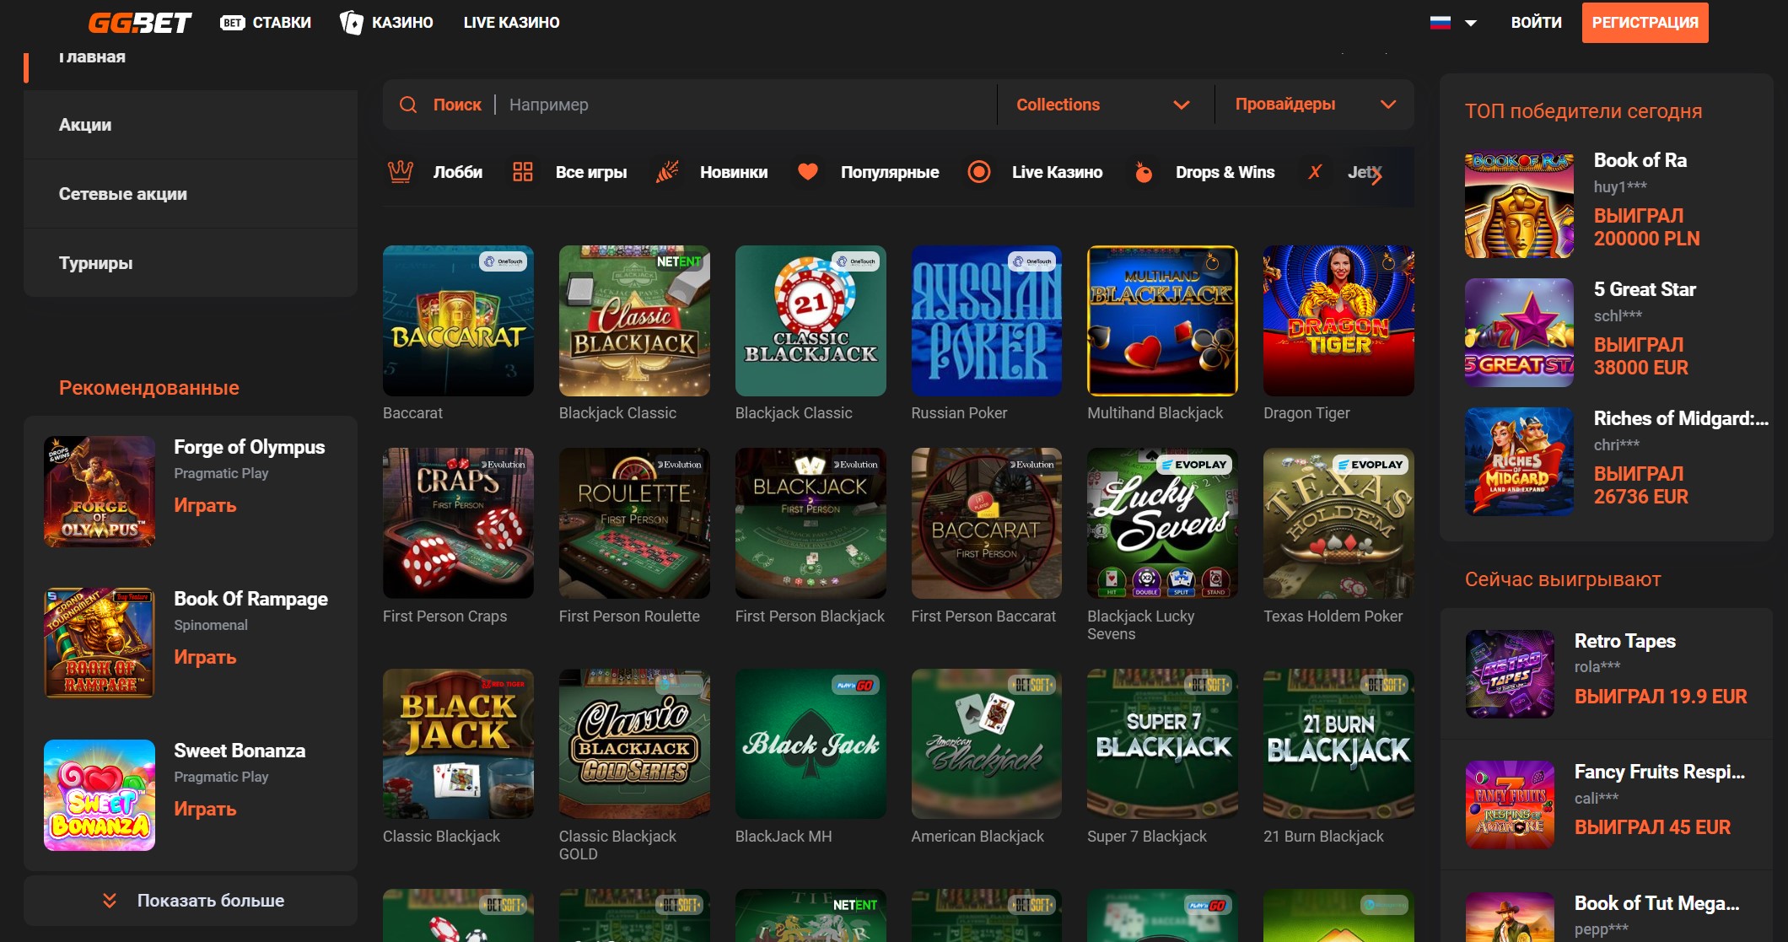Expand the Collections dropdown
Viewport: 1788px width, 942px height.
(1106, 105)
